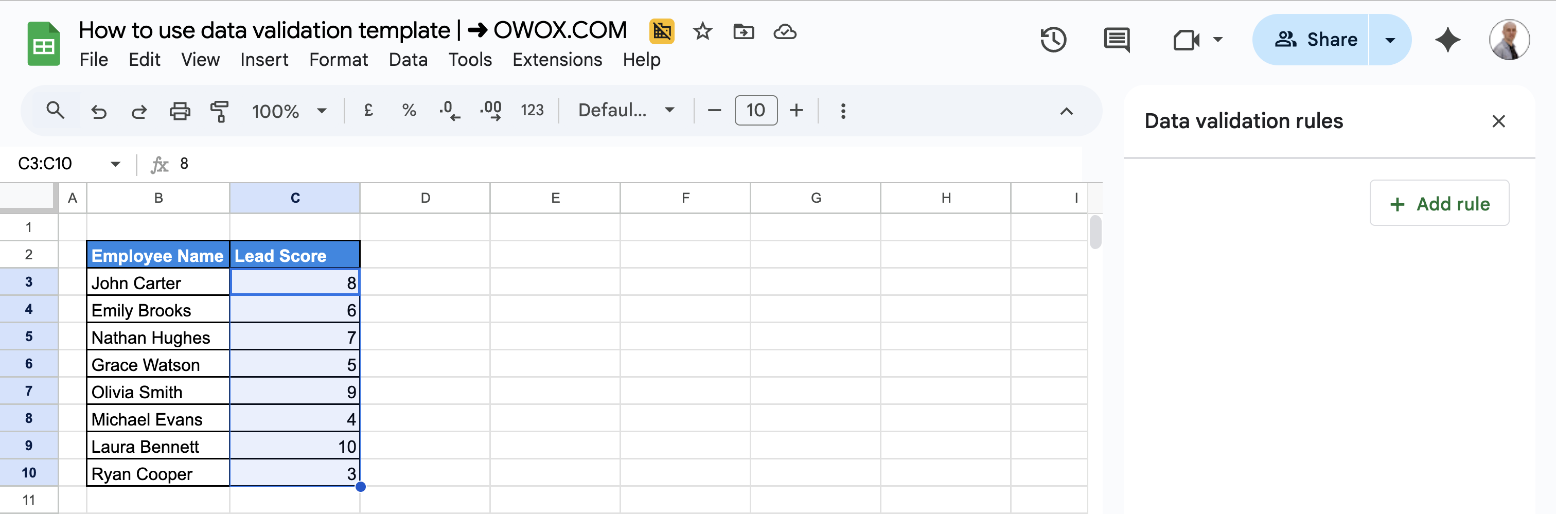Decrease decimal places

[x=449, y=111]
